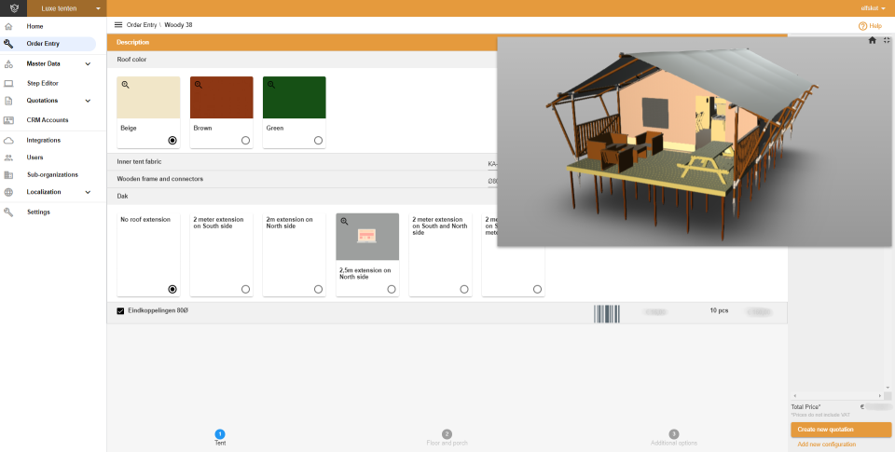Open Users menu item
Image resolution: width=895 pixels, height=452 pixels.
[34, 158]
